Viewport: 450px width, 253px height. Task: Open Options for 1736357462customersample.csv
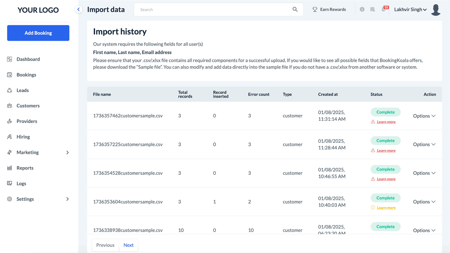[x=424, y=116]
